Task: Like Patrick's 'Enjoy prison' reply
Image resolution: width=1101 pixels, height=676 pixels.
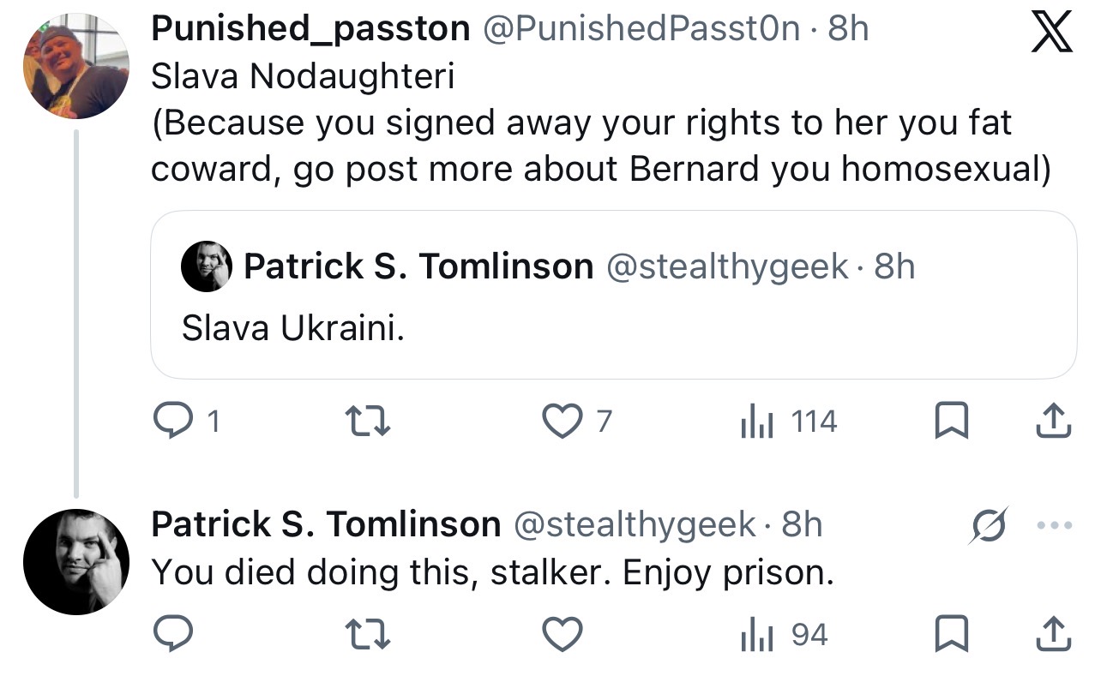Action: [563, 635]
